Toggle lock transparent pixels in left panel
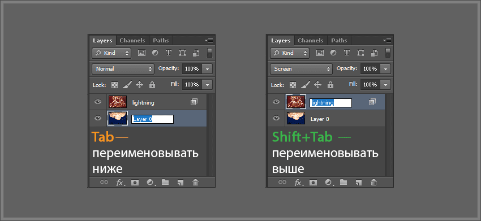 [x=114, y=85]
